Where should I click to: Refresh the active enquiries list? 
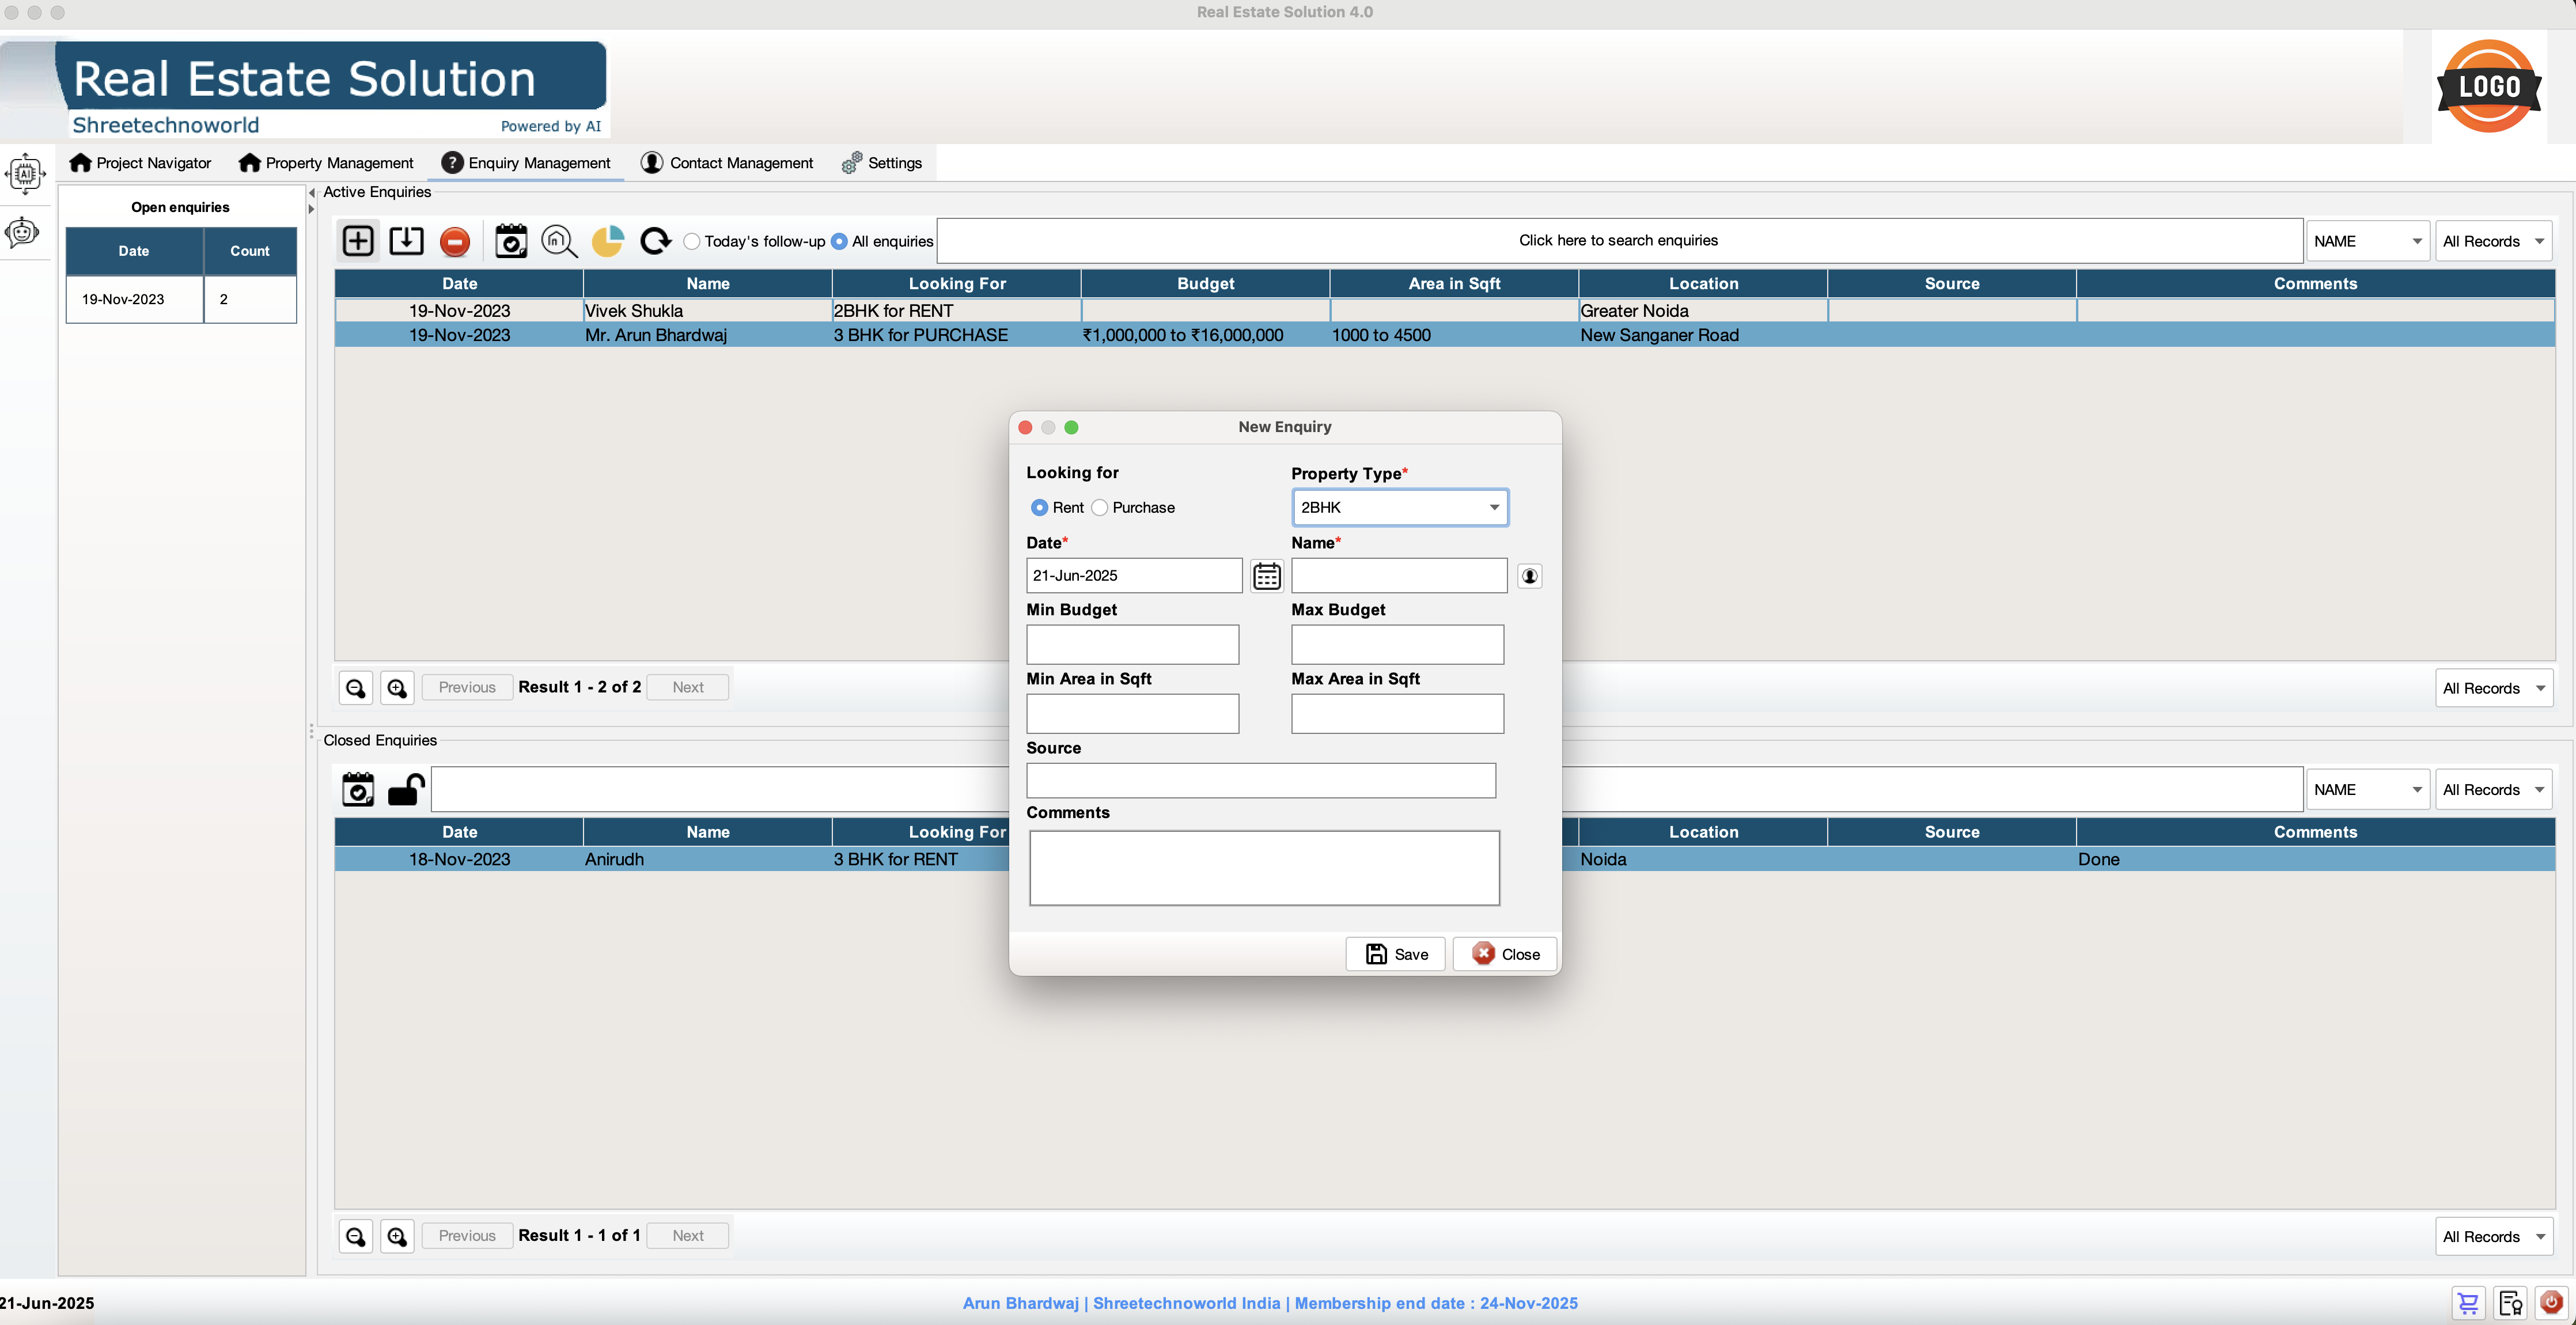click(x=655, y=241)
